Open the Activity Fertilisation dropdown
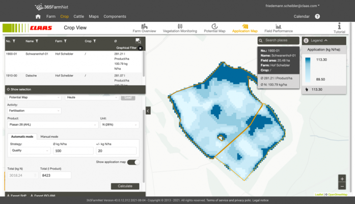Screen dimensions: 355x204 [34, 111]
